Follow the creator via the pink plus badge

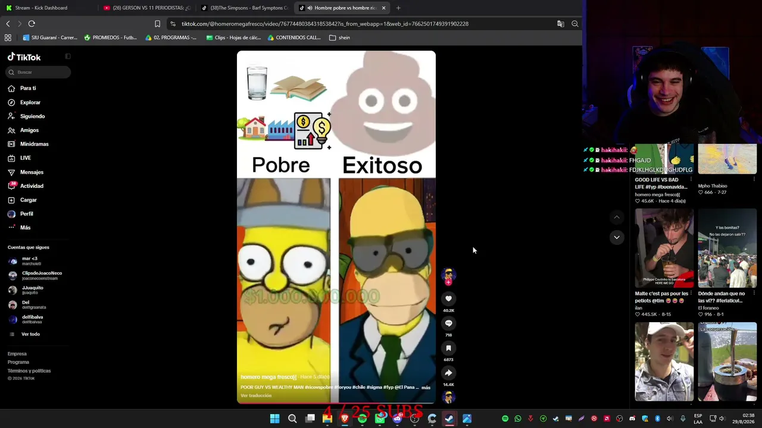[448, 282]
